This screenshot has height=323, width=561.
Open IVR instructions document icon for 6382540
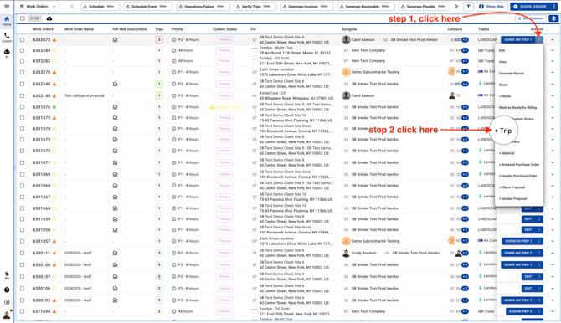[x=115, y=84]
